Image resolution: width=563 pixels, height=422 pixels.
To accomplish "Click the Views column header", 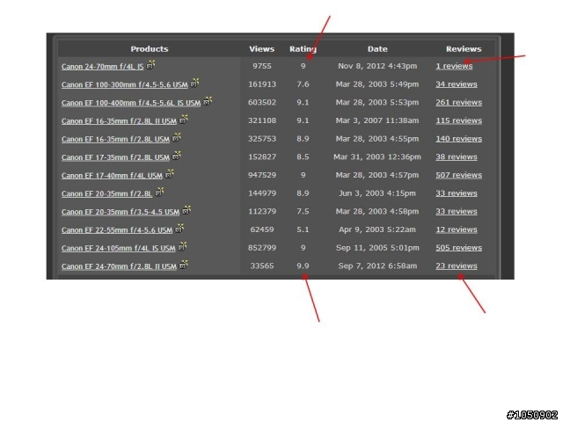I will tap(262, 49).
